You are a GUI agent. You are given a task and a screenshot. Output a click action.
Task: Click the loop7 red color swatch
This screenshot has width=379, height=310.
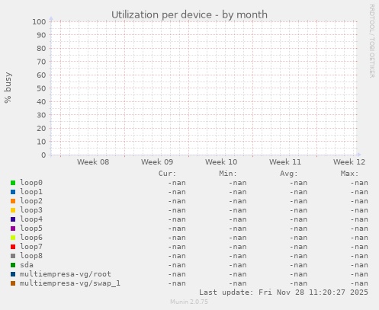(x=13, y=247)
